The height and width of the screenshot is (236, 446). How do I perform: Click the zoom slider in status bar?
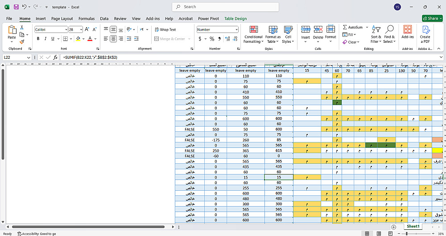(406, 233)
